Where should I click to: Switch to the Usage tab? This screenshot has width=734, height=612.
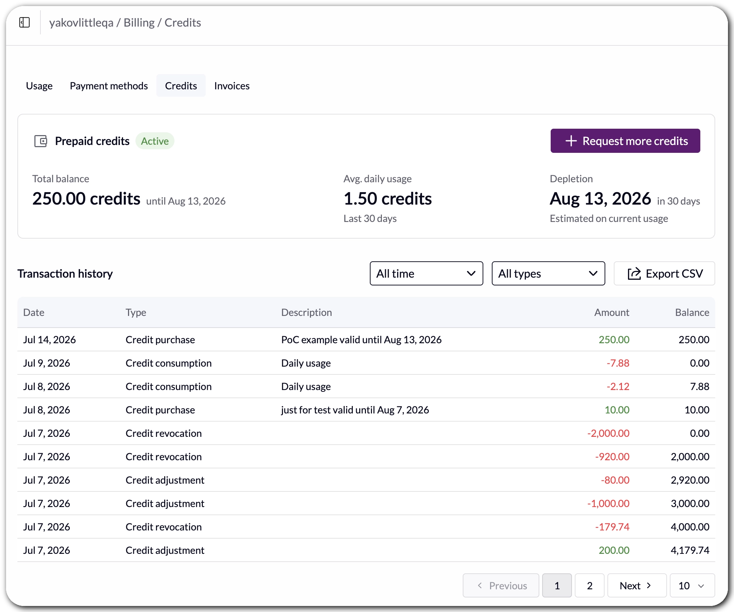point(39,86)
